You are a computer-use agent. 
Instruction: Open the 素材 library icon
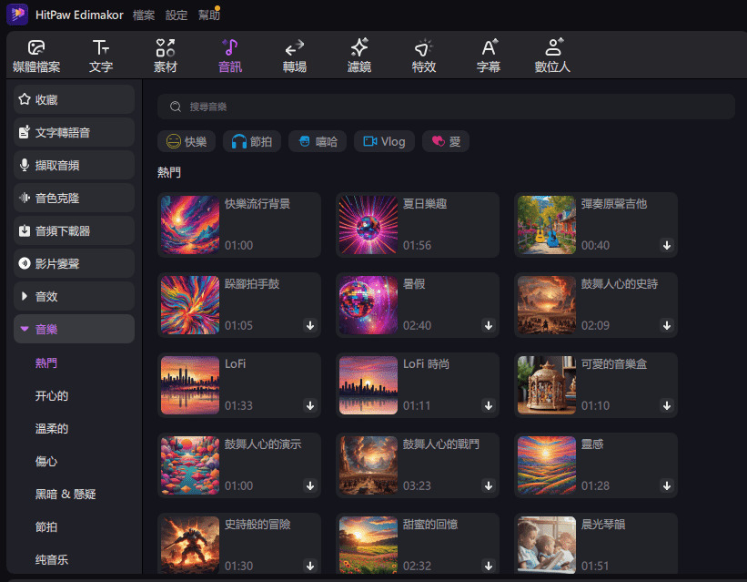click(x=165, y=55)
